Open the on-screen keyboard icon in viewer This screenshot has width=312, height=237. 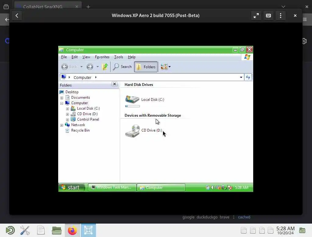point(268,16)
